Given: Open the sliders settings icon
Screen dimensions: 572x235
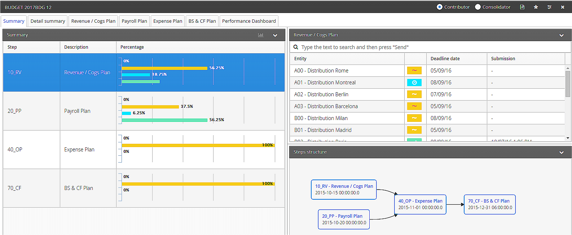Looking at the screenshot, I should pyautogui.click(x=549, y=7).
